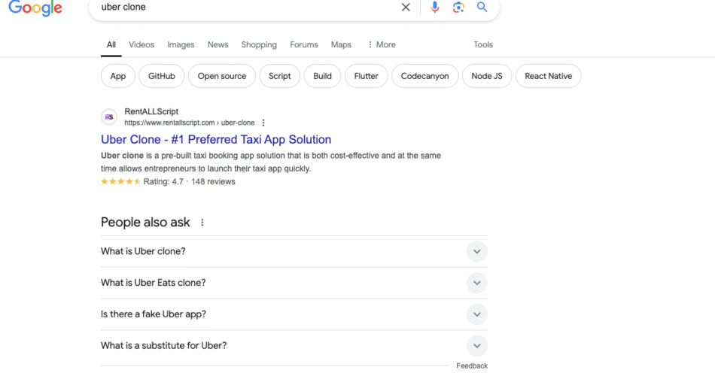Open the News tab
This screenshot has height=376, width=715.
tap(218, 44)
